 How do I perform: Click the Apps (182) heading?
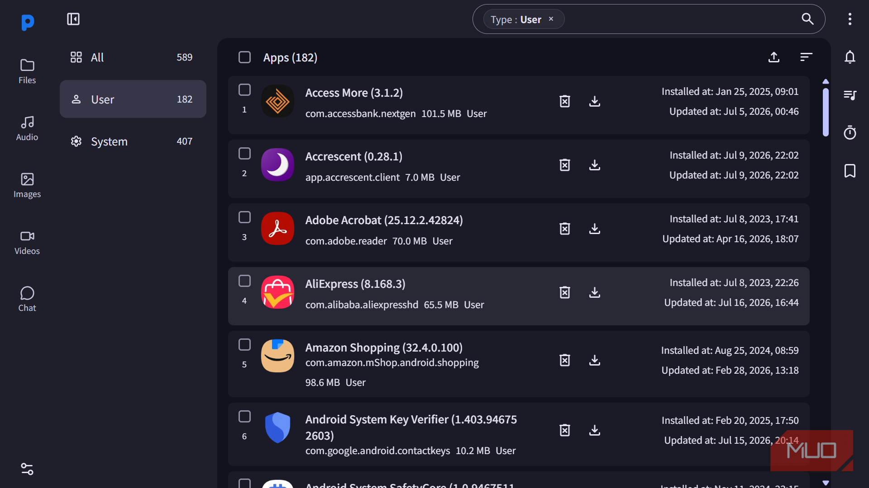point(290,57)
